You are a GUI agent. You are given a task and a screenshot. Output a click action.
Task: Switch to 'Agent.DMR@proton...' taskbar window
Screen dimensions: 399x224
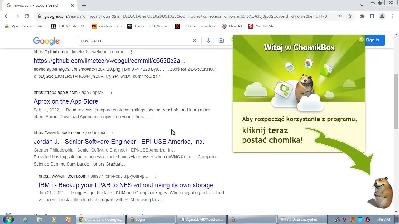coord(202,219)
